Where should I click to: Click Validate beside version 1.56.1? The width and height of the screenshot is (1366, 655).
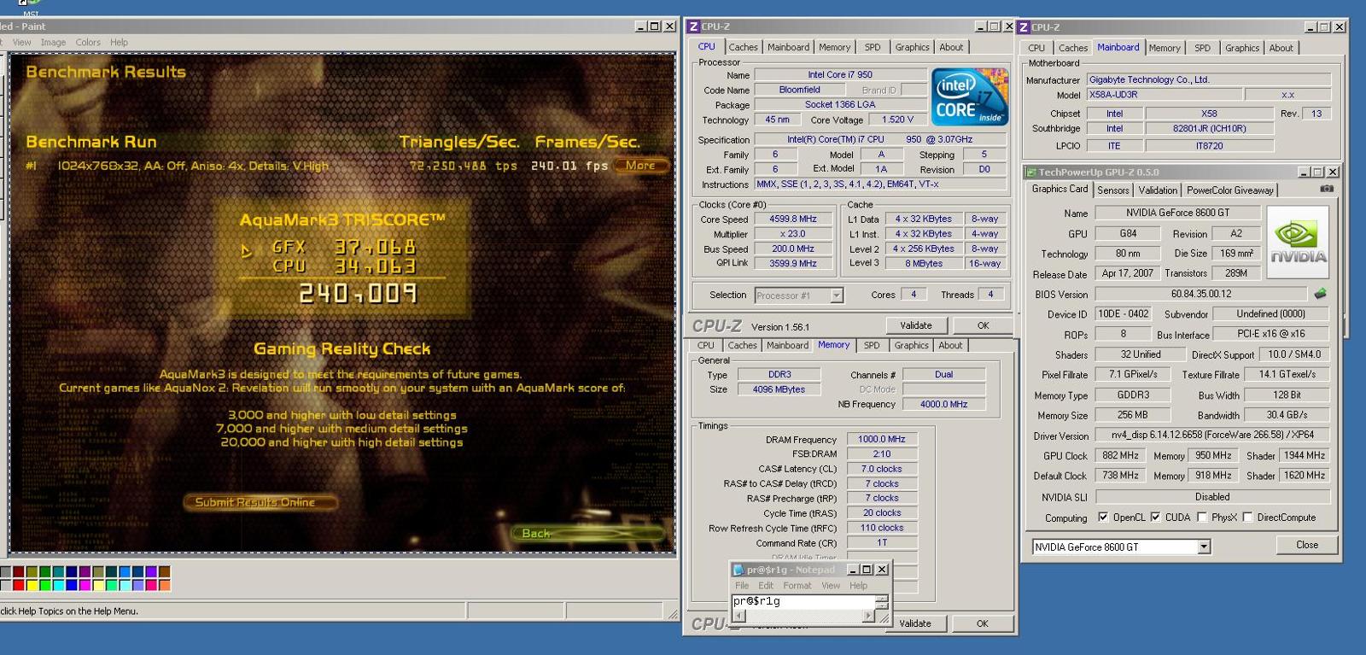click(915, 325)
